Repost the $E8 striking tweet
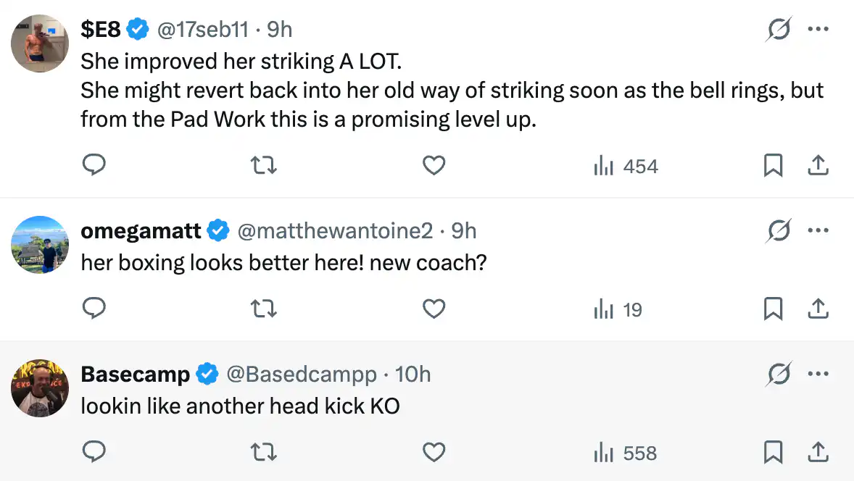854x481 pixels. [264, 166]
